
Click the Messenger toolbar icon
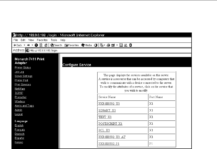coord(126,45)
